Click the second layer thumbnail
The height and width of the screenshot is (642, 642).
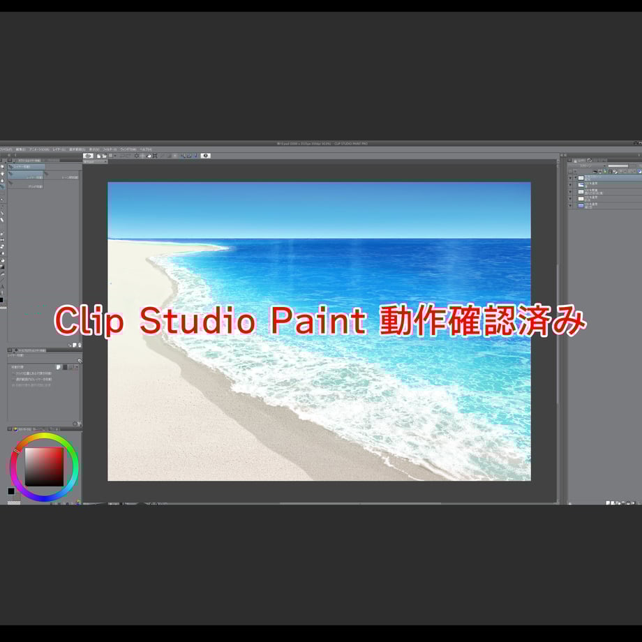(581, 185)
